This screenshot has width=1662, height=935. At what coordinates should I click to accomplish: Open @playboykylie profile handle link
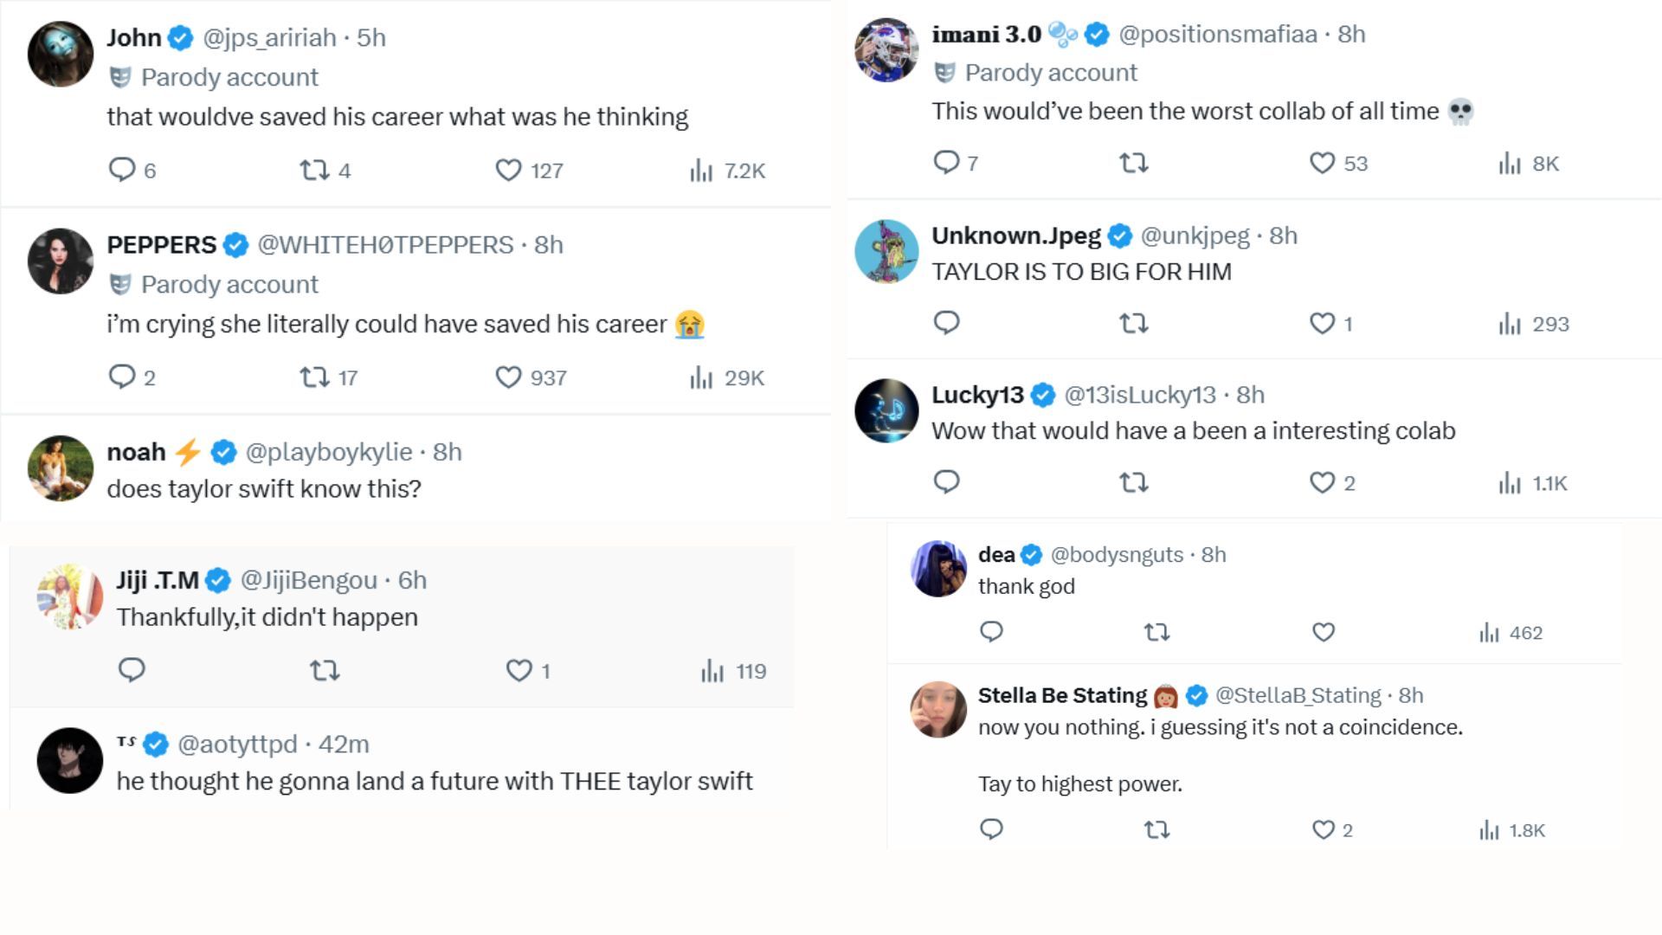329,452
